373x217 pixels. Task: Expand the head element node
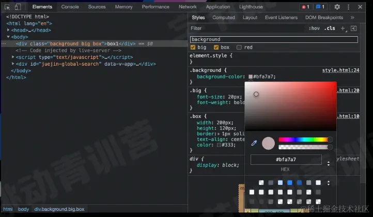point(8,30)
